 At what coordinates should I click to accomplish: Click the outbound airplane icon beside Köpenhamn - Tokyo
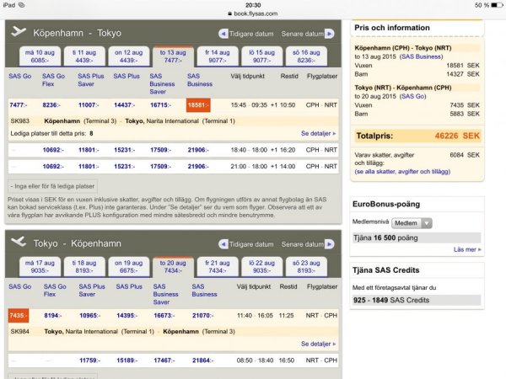18,33
